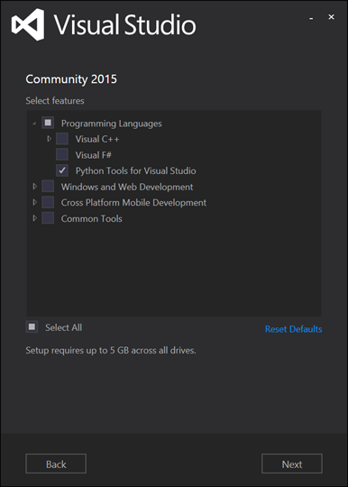Screen dimensions: 348x487
Task: Select Cross Platform Mobile Development label
Action: click(133, 203)
